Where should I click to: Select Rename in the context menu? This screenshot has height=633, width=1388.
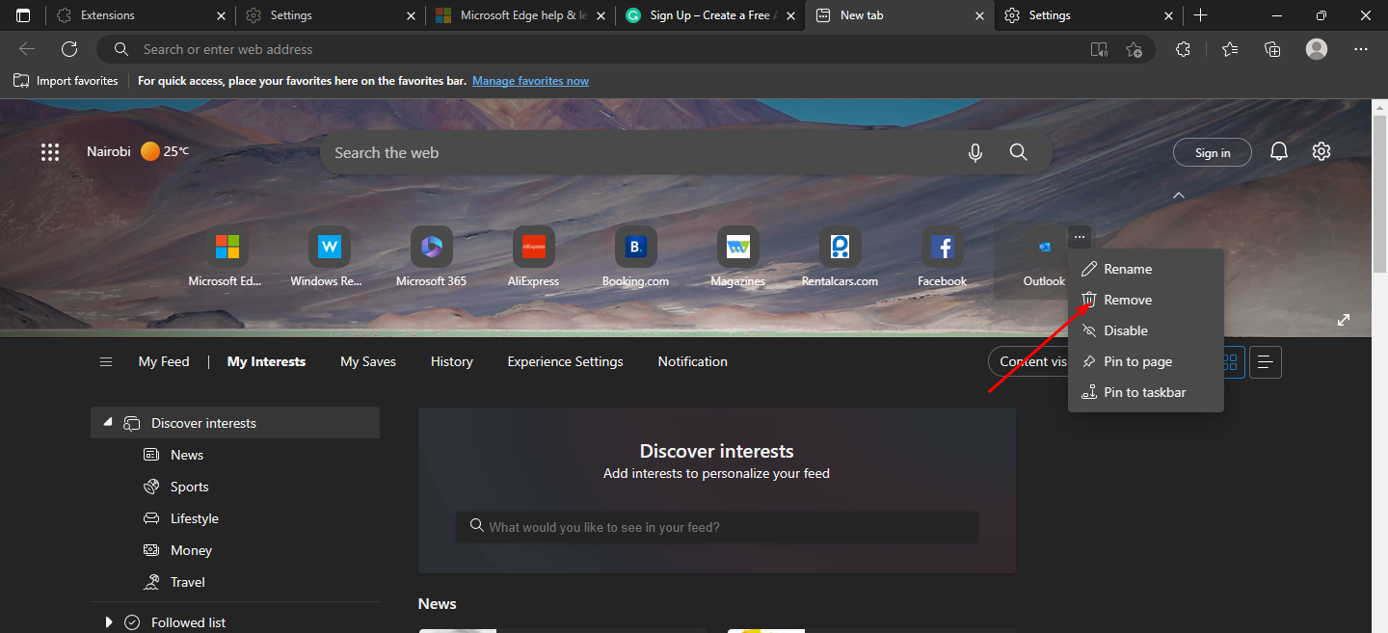(1146, 269)
